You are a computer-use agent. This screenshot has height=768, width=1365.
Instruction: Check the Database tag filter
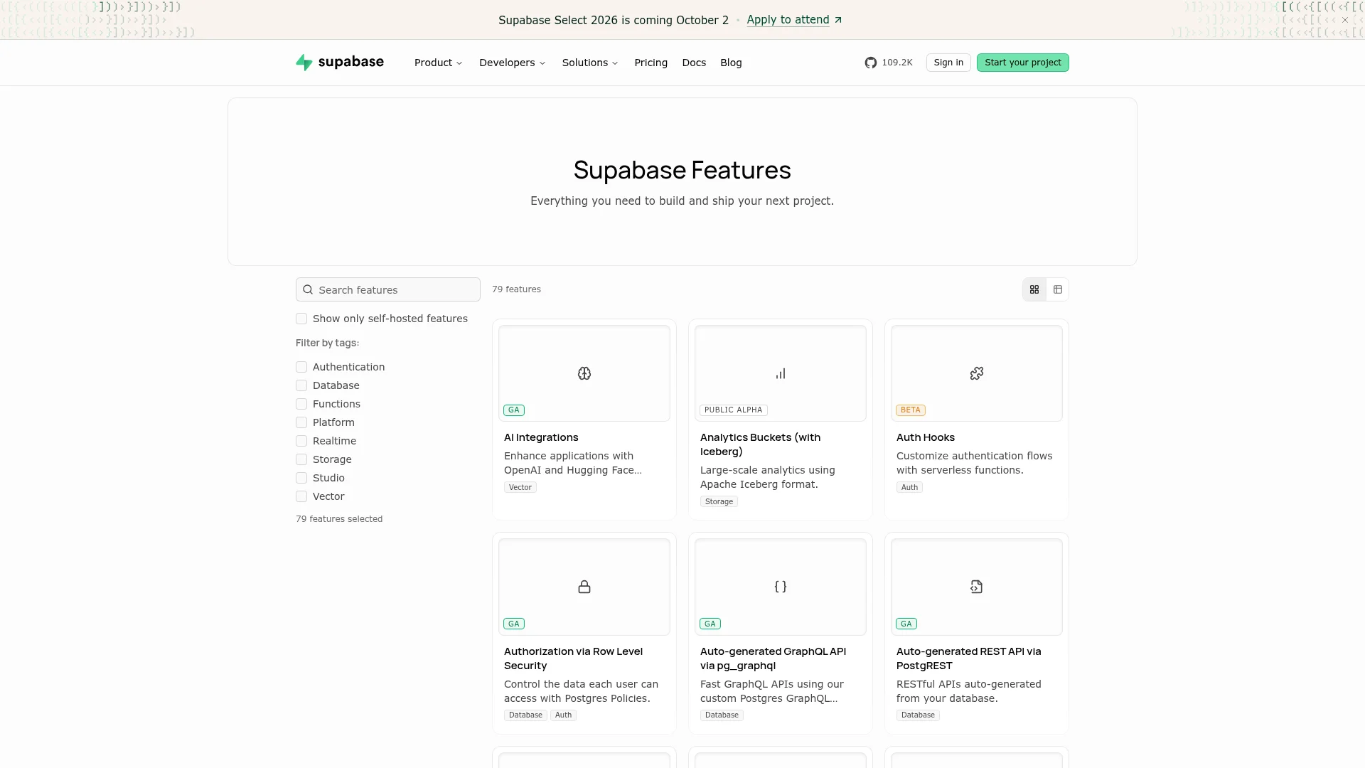(301, 385)
